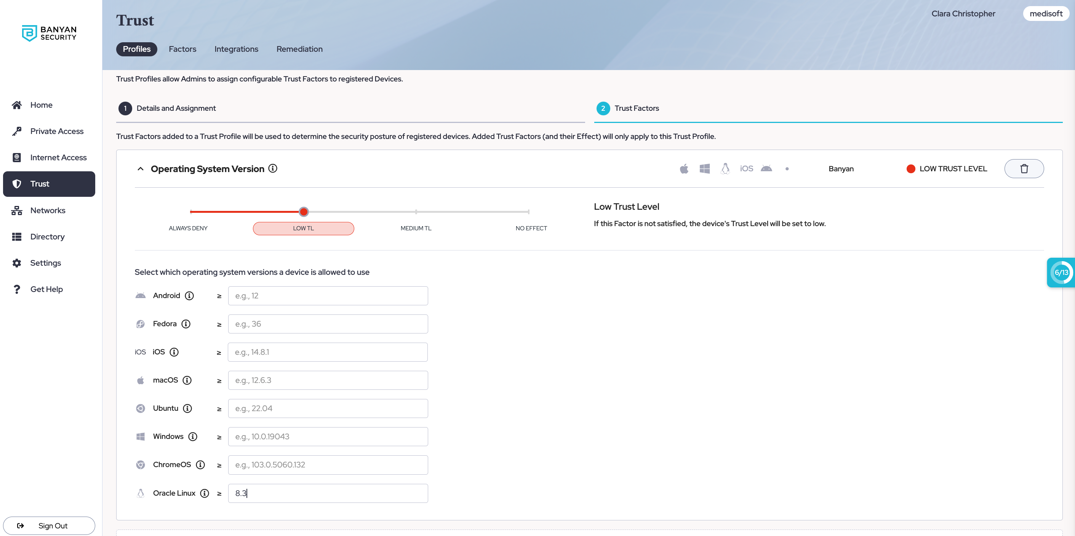1075x536 pixels.
Task: Click the ChromeOS info icon
Action: [200, 465]
